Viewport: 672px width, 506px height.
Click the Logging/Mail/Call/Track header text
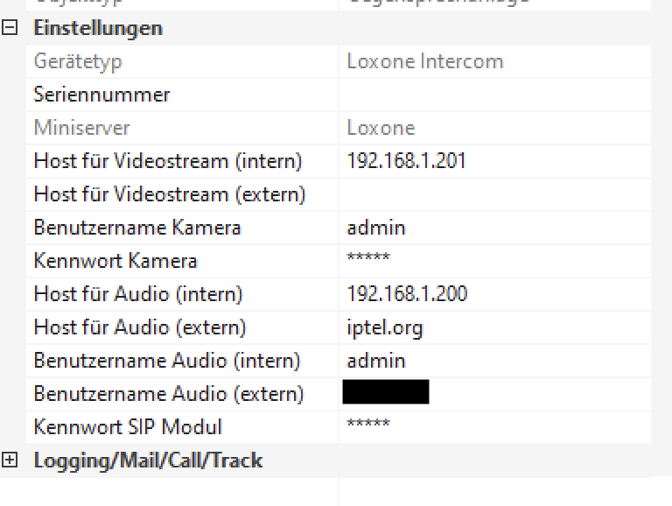(x=148, y=460)
